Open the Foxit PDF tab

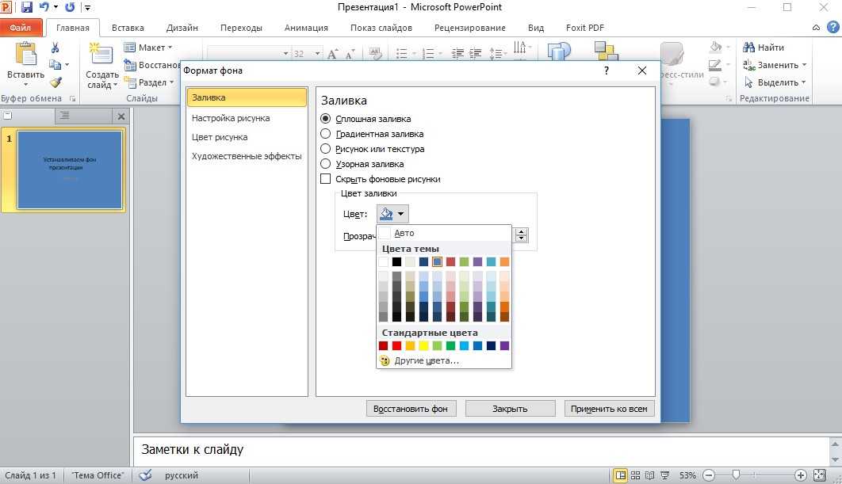pos(584,27)
